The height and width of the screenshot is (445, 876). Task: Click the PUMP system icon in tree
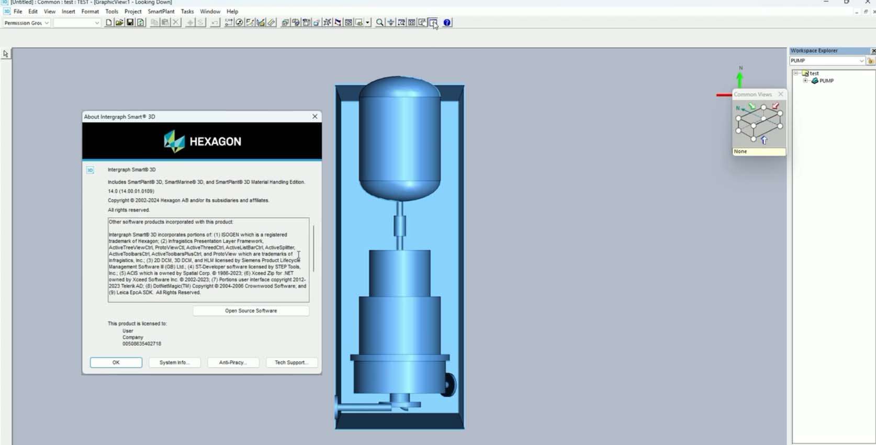(815, 81)
